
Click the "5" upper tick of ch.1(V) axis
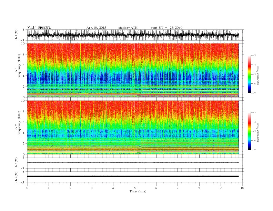24,30
